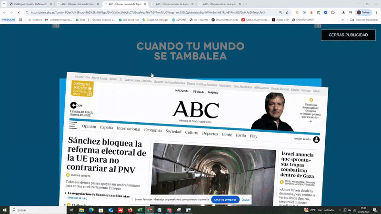Open Windows Start menu
Image resolution: width=381 pixels, height=214 pixels.
tap(5, 210)
